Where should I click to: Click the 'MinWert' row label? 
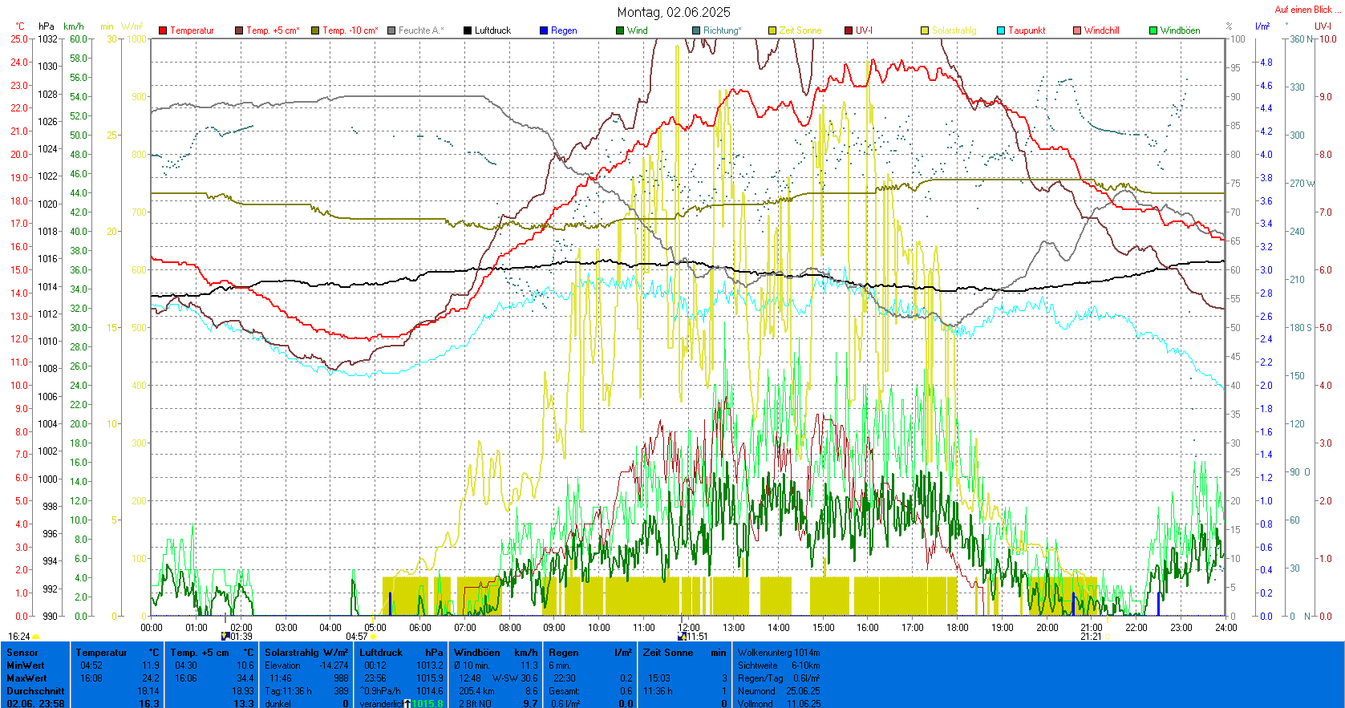(26, 666)
